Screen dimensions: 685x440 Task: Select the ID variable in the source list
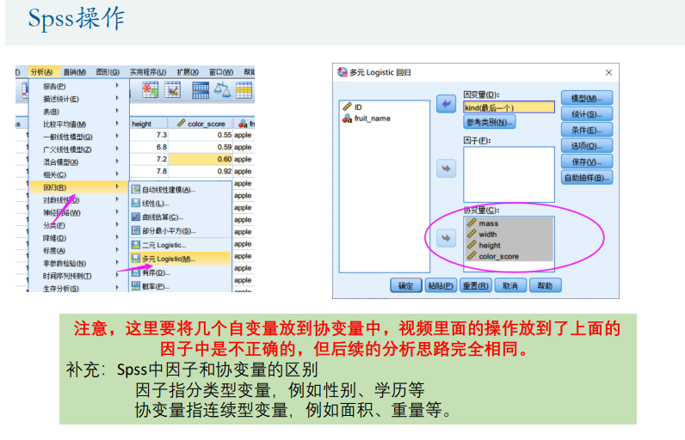pyautogui.click(x=357, y=107)
